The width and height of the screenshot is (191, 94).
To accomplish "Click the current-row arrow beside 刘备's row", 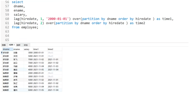I will point(2,53).
